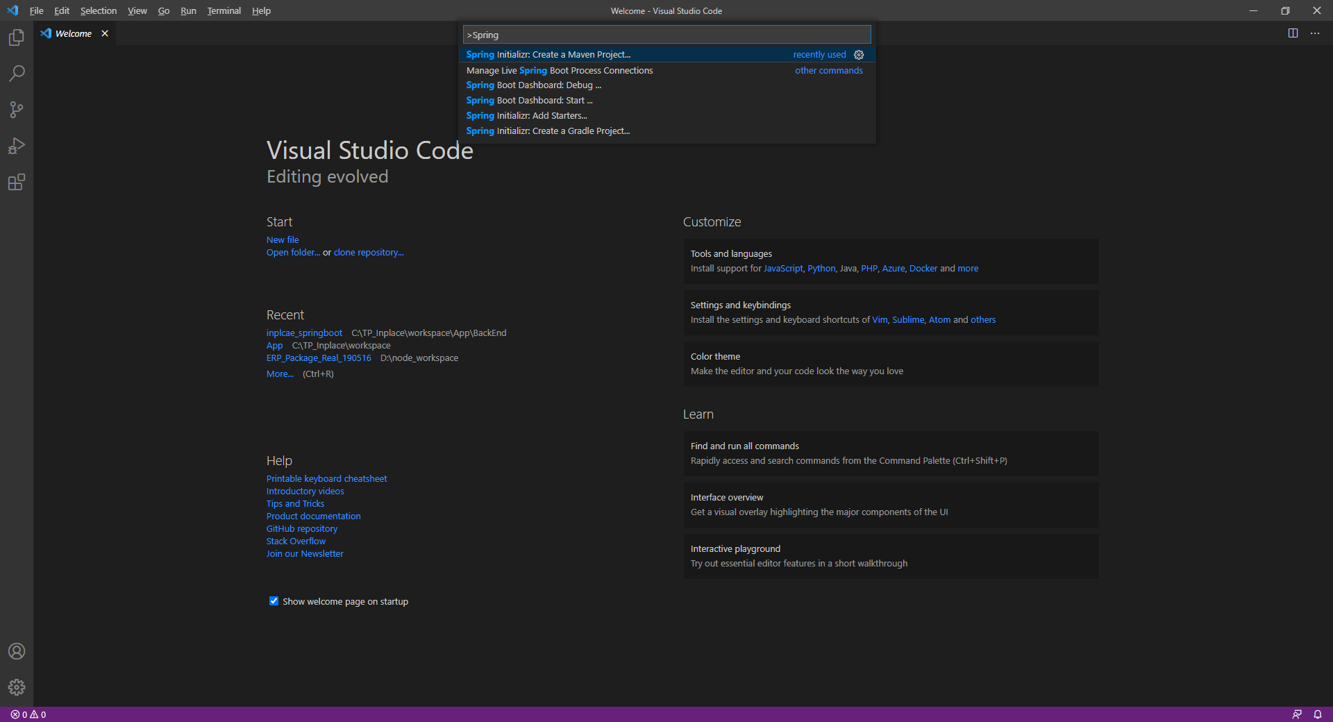This screenshot has height=722, width=1333.
Task: Open the Edit menu
Action: (x=62, y=10)
